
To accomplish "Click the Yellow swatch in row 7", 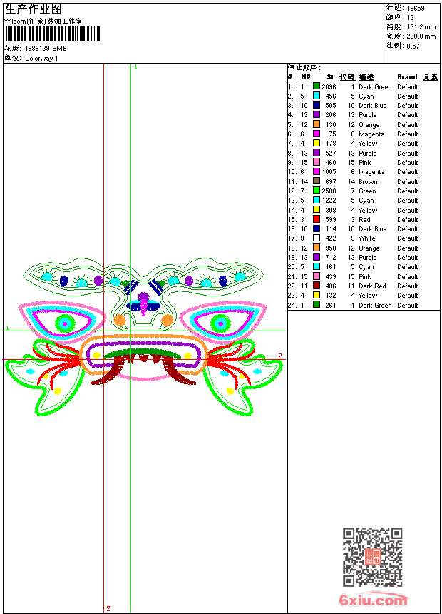I will click(x=317, y=143).
